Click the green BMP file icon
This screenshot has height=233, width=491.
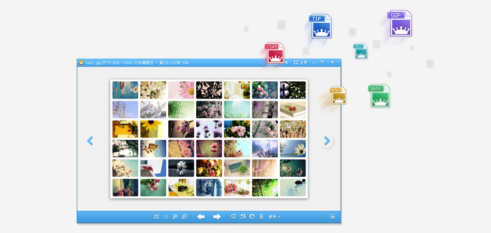click(380, 96)
